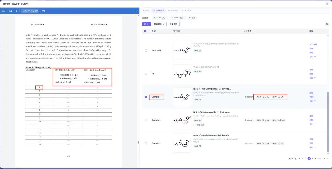The image size is (332, 169).
Task: Click 删除 link for Example 3
Action: (311, 143)
